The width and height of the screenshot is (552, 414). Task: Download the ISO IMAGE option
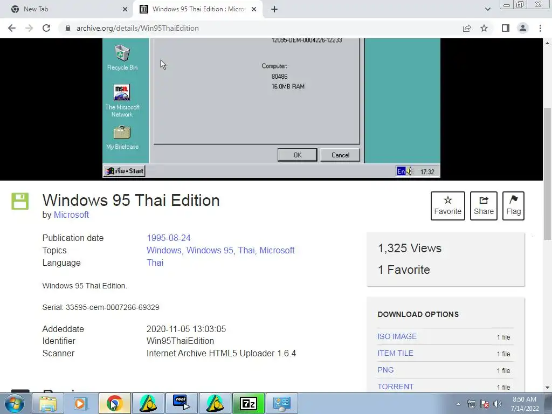pos(397,336)
